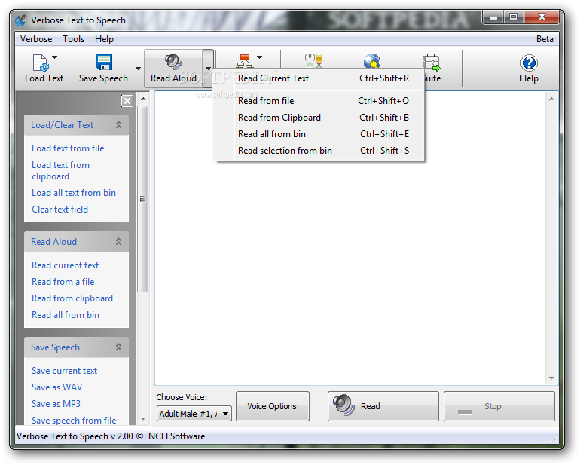Viewport: 580px width, 465px height.
Task: Select Read all from bin menu entry
Action: [319, 134]
